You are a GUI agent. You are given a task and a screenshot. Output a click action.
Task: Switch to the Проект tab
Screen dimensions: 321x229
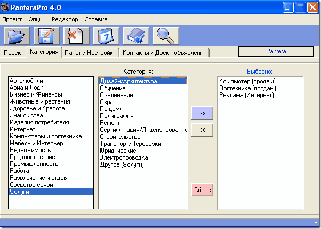coord(13,53)
